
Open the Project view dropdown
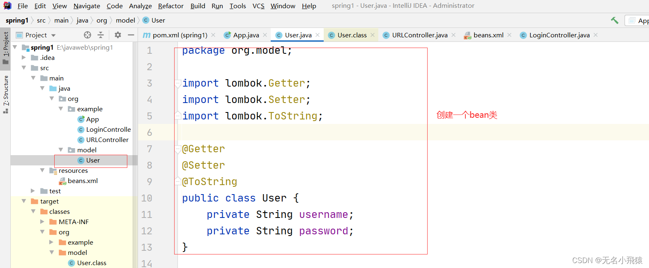point(53,35)
